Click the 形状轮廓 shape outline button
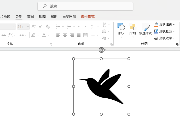 (164, 31)
